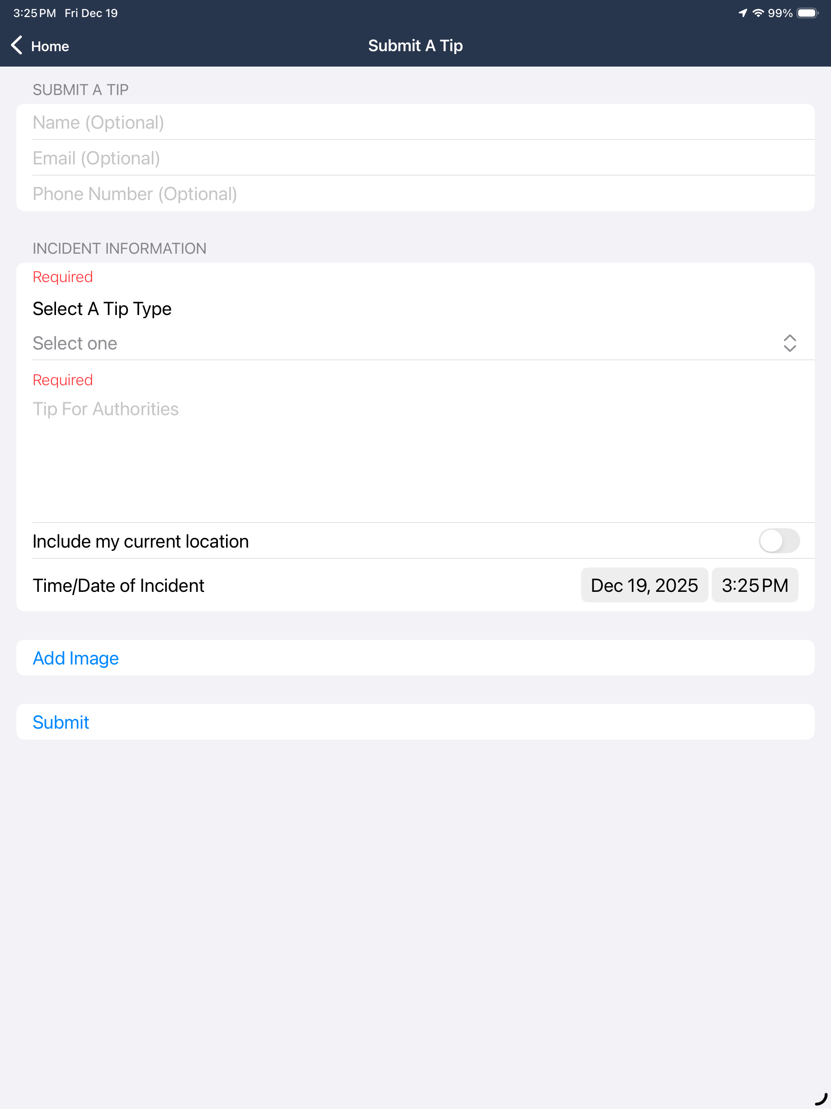
Task: Focus the Name (Optional) field
Action: (415, 122)
